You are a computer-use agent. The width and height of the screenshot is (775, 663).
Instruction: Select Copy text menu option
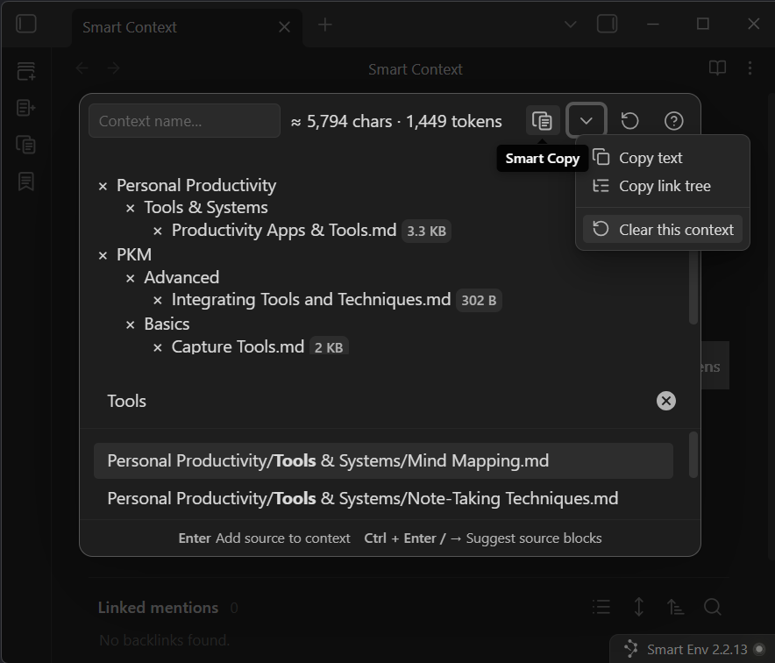650,158
